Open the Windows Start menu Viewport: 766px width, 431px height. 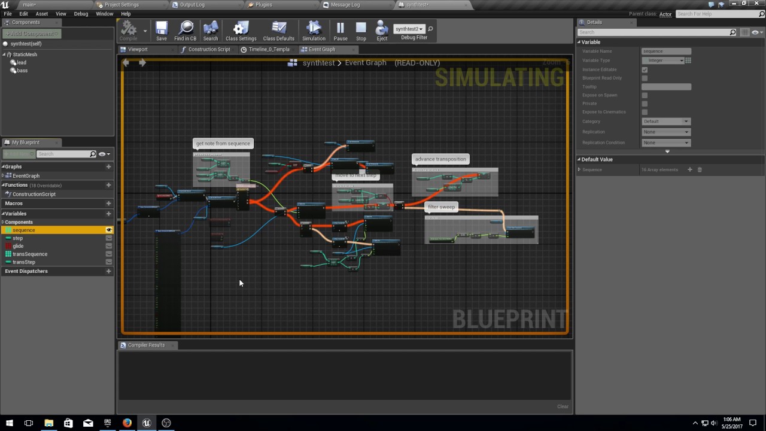tap(9, 423)
